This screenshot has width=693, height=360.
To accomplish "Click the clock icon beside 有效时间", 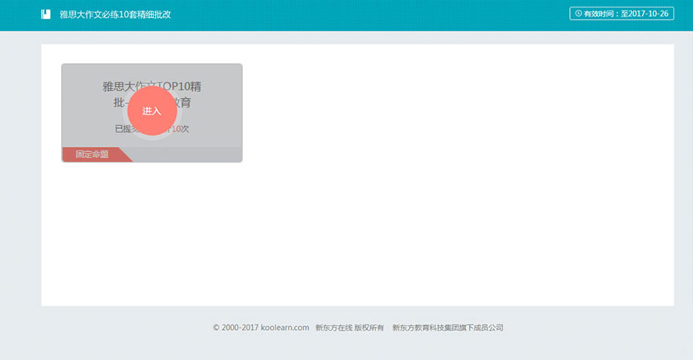I will click(578, 14).
